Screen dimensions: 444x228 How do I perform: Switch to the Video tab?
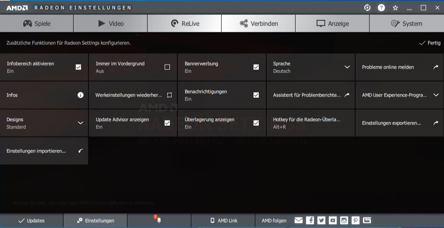coord(110,24)
